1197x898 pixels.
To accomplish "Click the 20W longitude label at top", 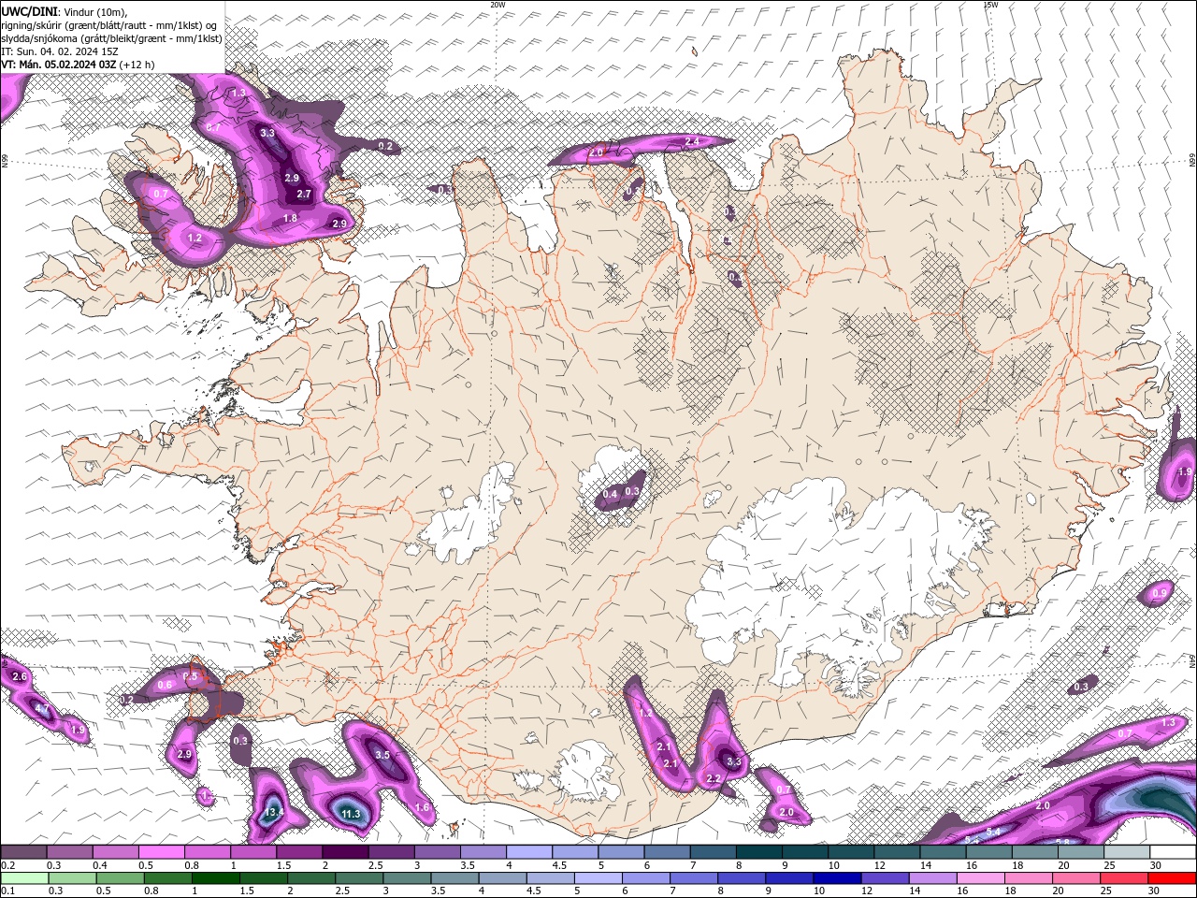I will pyautogui.click(x=498, y=4).
